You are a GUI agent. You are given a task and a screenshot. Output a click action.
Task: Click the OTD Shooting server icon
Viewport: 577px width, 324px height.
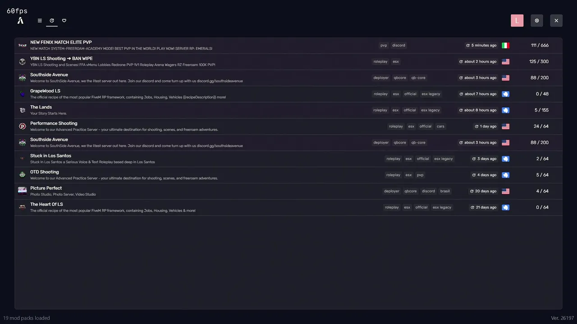[x=22, y=175]
